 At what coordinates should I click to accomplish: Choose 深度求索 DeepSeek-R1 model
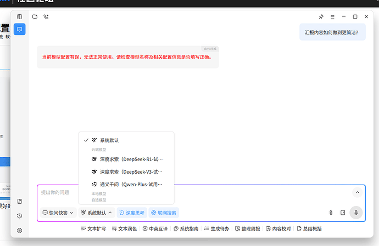pos(126,159)
